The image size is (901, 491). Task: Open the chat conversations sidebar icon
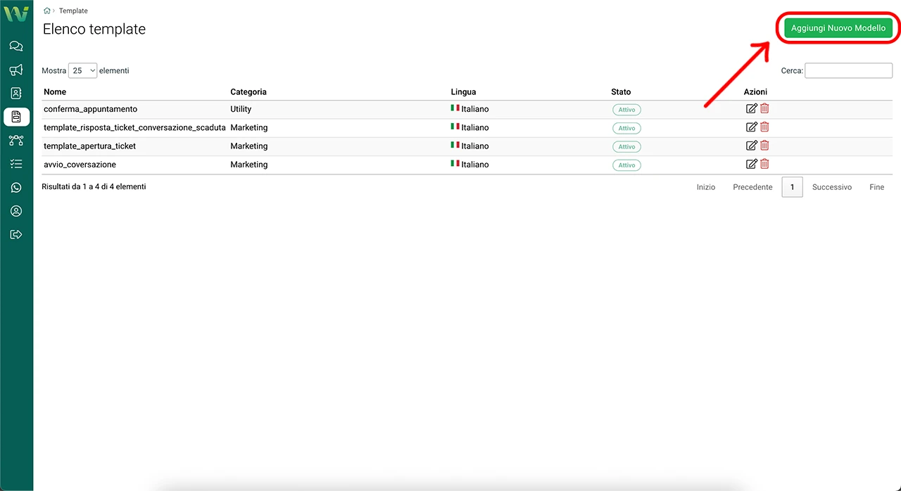[16, 46]
